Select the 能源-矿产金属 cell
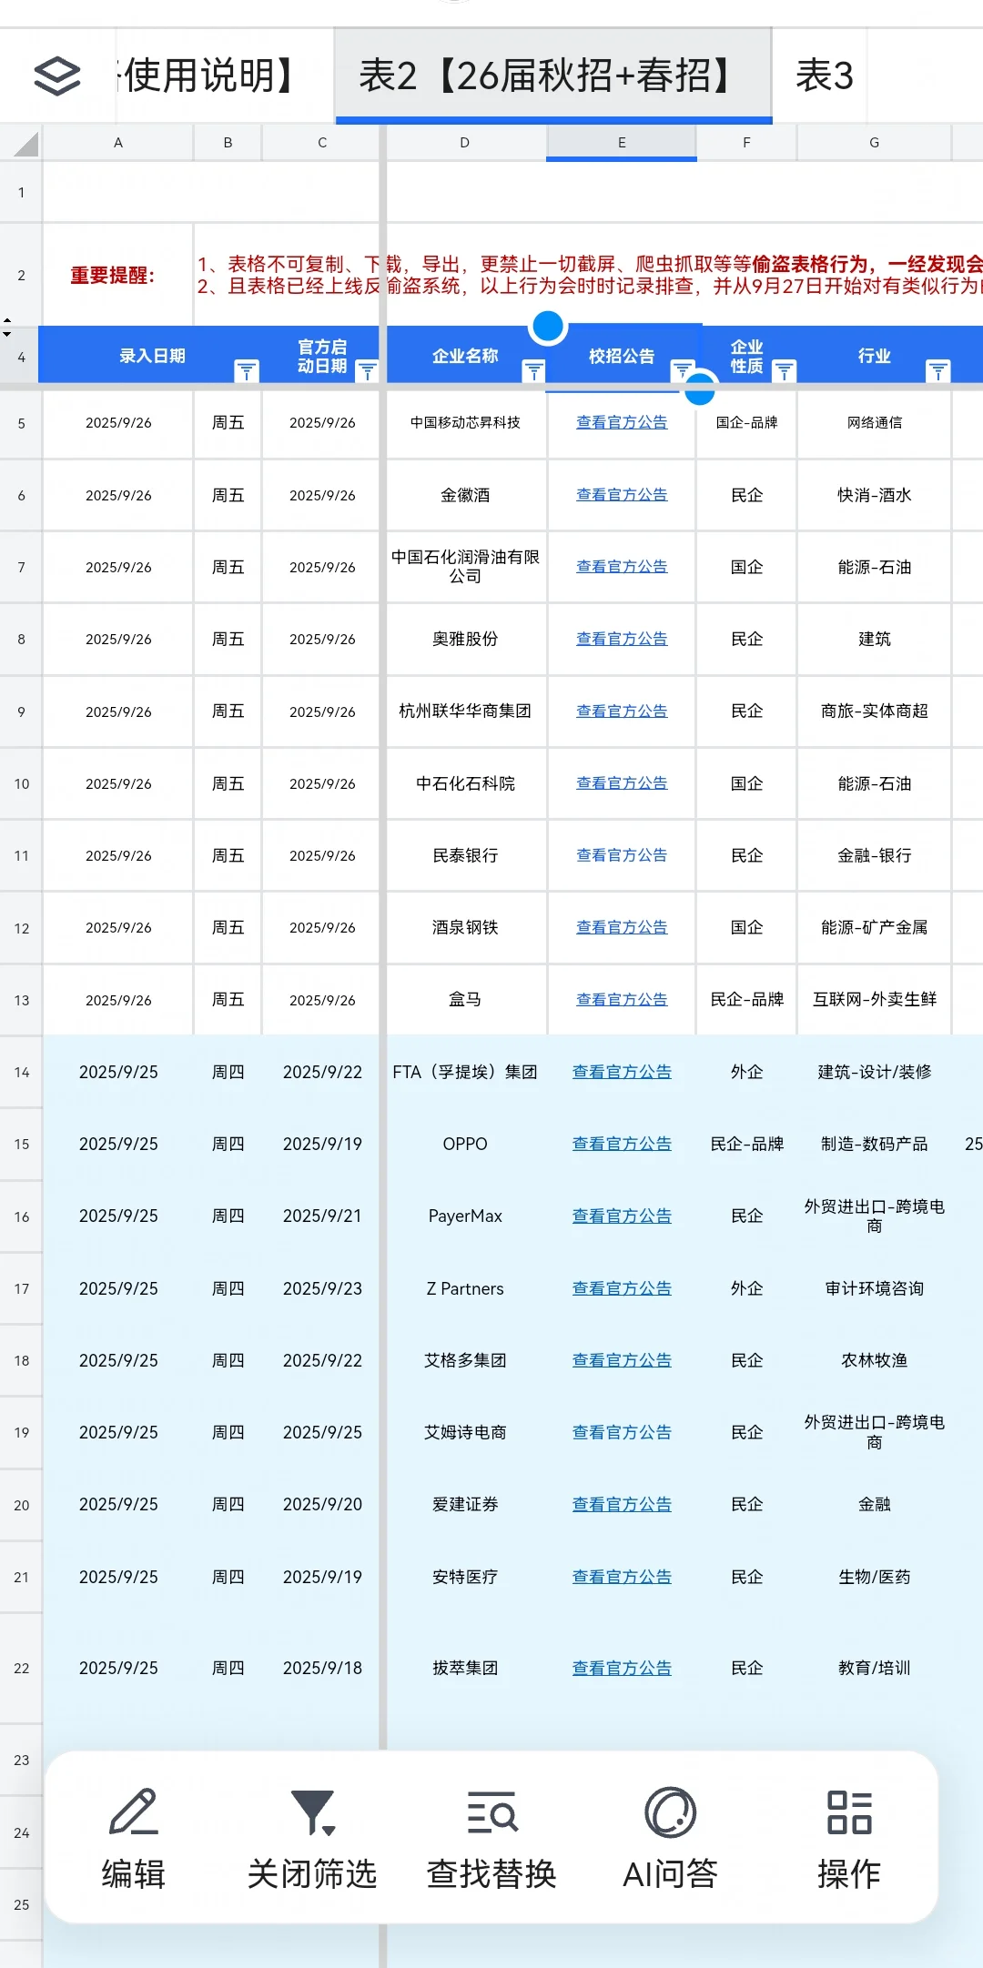Screen dimensions: 983x1968 (x=875, y=927)
